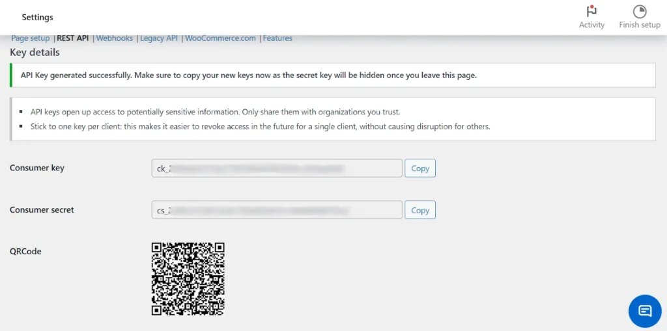Viewport: 667px width, 331px height.
Task: Switch to the Features tab
Action: (x=277, y=38)
